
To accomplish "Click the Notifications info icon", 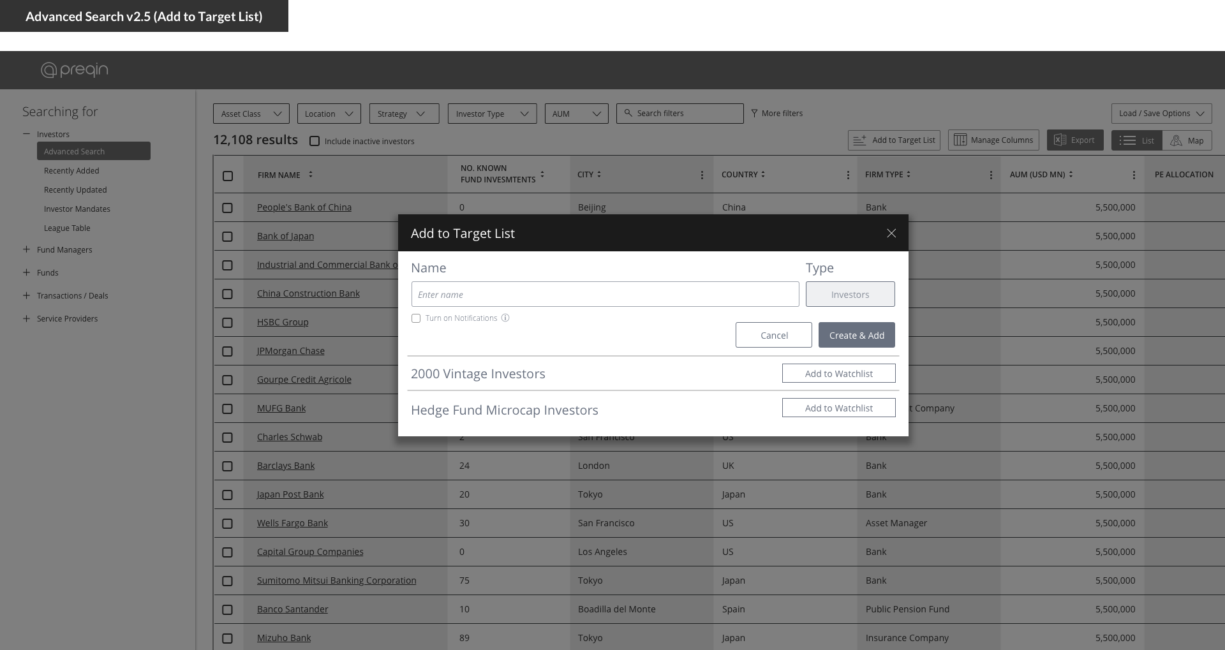I will [505, 318].
